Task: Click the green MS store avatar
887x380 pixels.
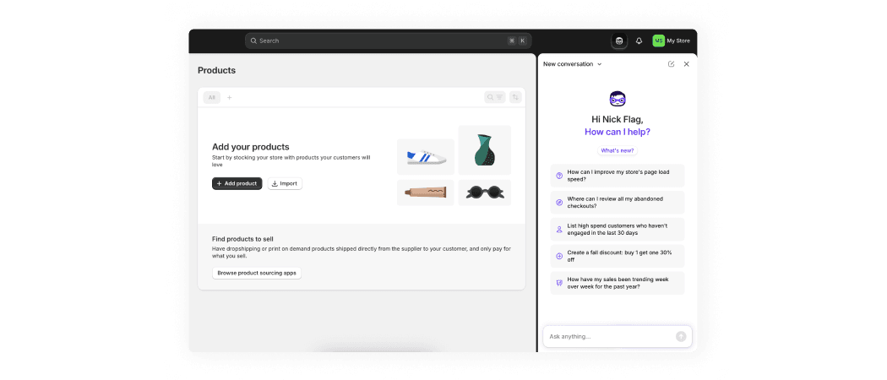Action: click(658, 41)
